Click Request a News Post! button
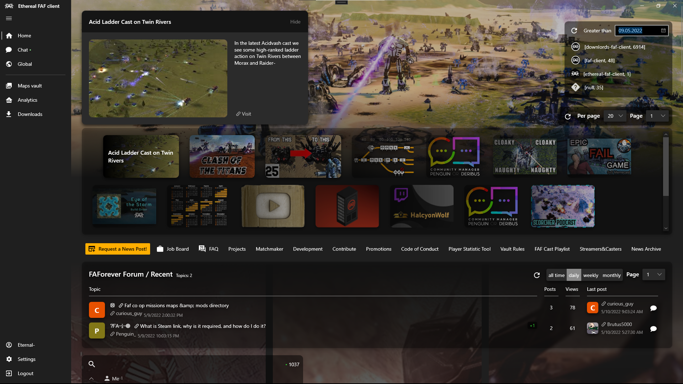Screen dimensions: 683x384 (x=118, y=249)
